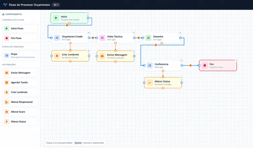Remove the Desenho node with its X
253x148 pixels.
coord(180,33)
